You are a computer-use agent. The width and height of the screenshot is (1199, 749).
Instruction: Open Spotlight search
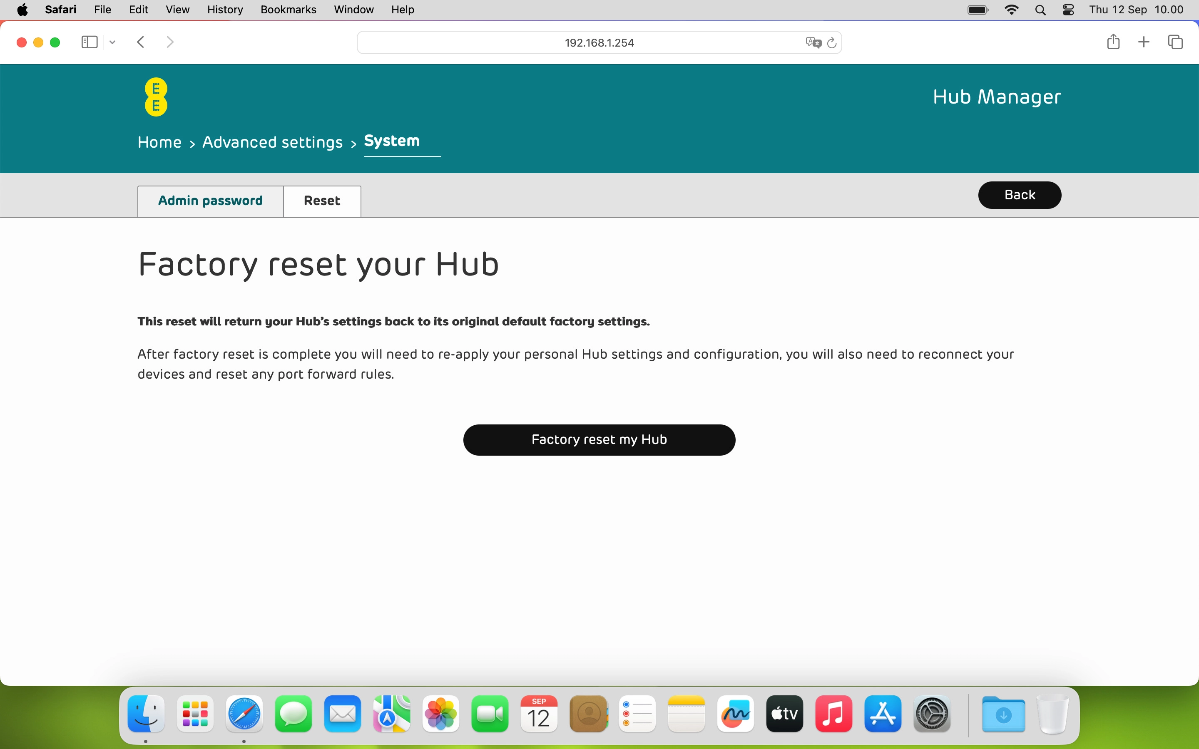pyautogui.click(x=1040, y=10)
